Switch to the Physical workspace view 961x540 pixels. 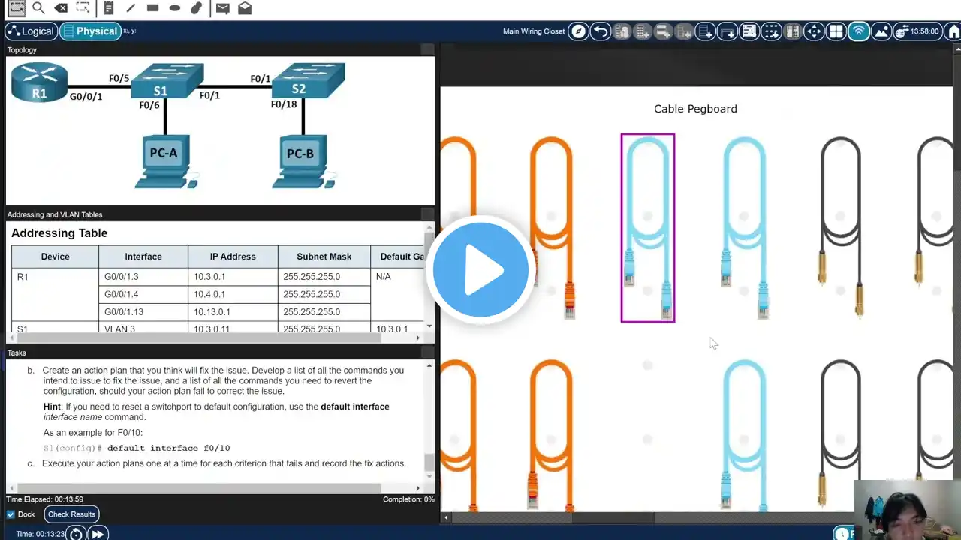point(90,31)
